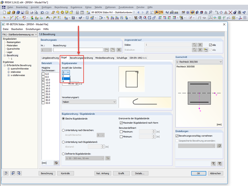Click the pick members icon beside Stäbe field

[x=194, y=45]
